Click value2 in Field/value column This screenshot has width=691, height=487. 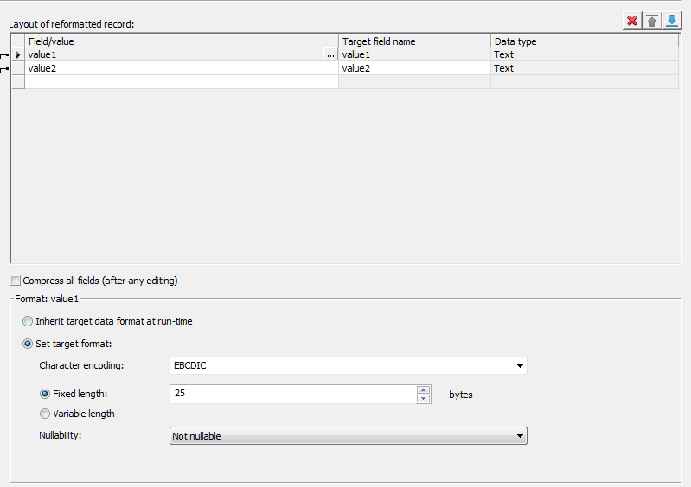[x=182, y=68]
